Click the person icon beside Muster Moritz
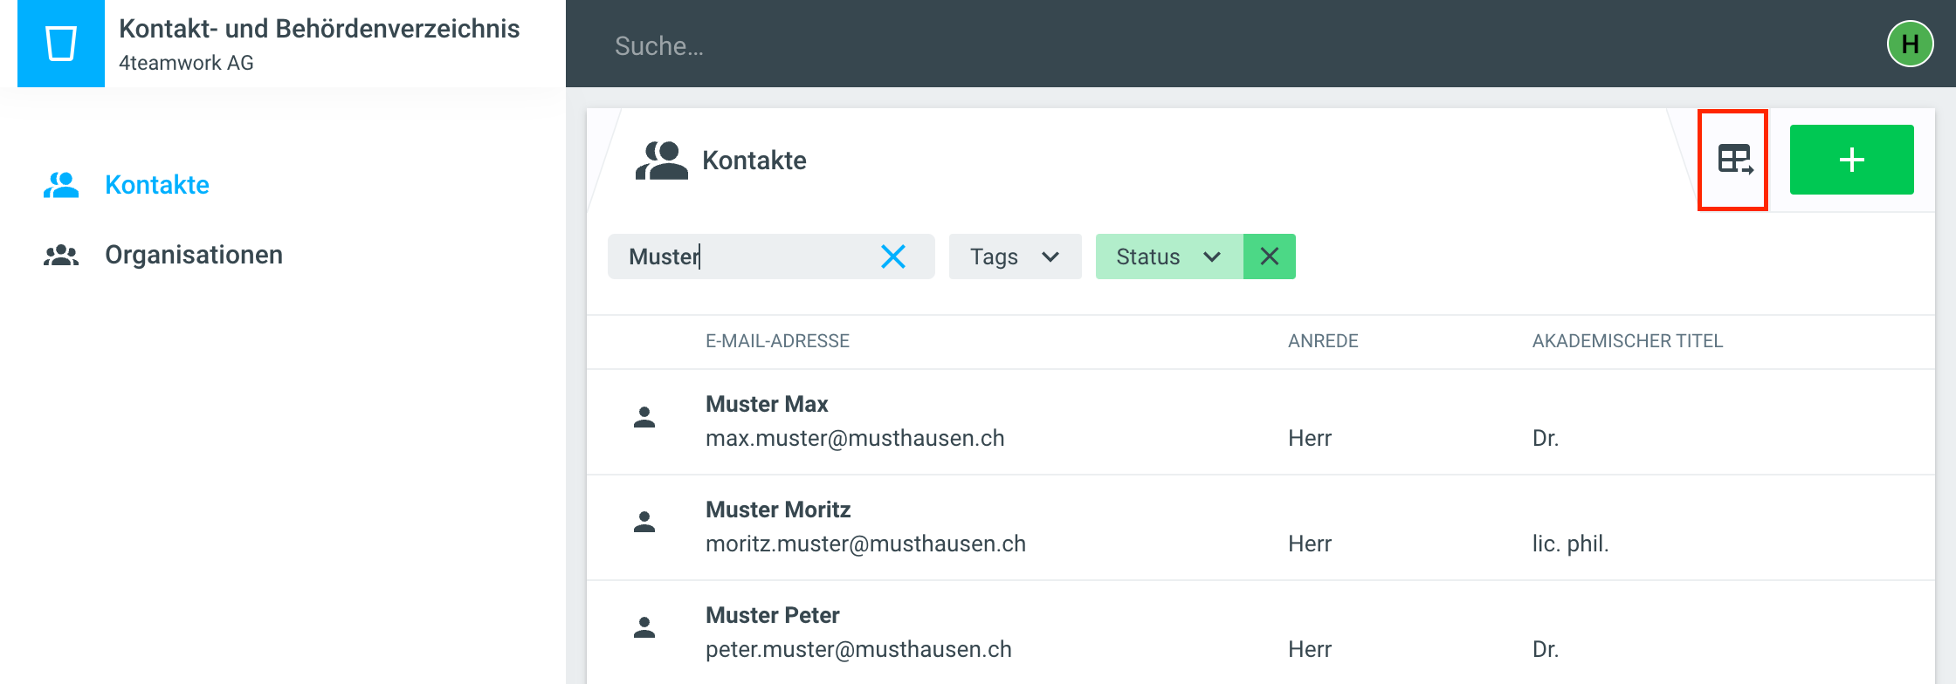Image resolution: width=1956 pixels, height=684 pixels. [644, 523]
